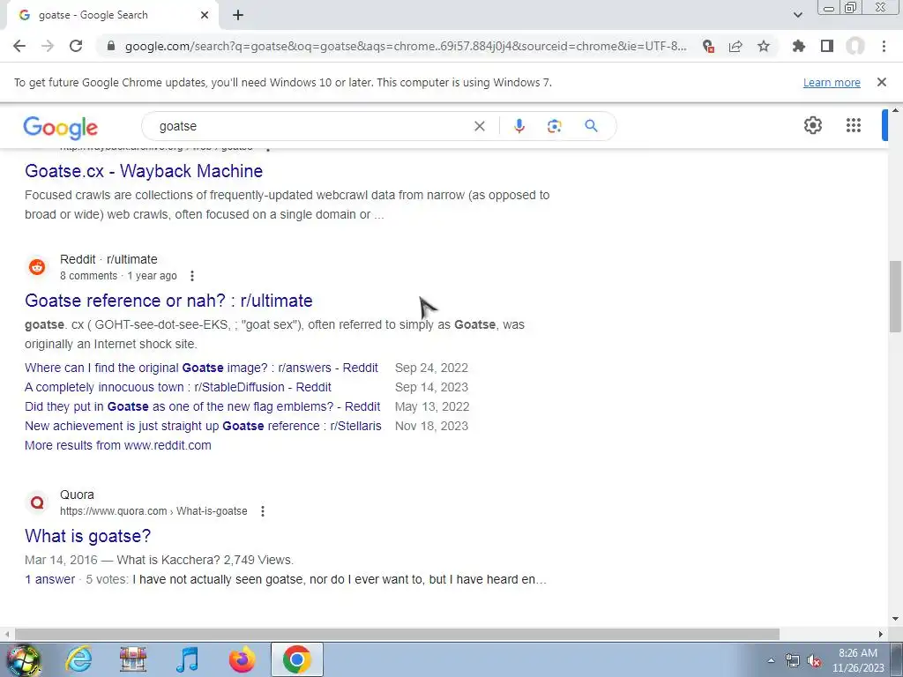This screenshot has width=903, height=677.
Task: Toggle the Chrome side panel icon
Action: [827, 46]
